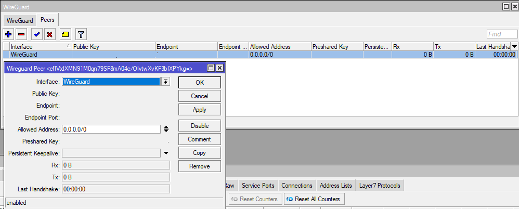This screenshot has height=209, width=519.
Task: Sort by Preshared Key column header
Action: coord(337,47)
